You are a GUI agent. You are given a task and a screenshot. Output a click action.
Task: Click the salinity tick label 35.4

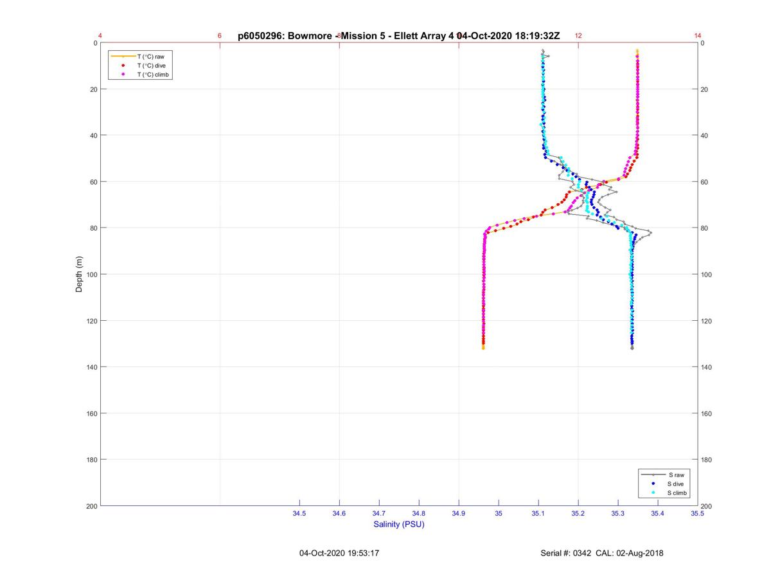(658, 514)
